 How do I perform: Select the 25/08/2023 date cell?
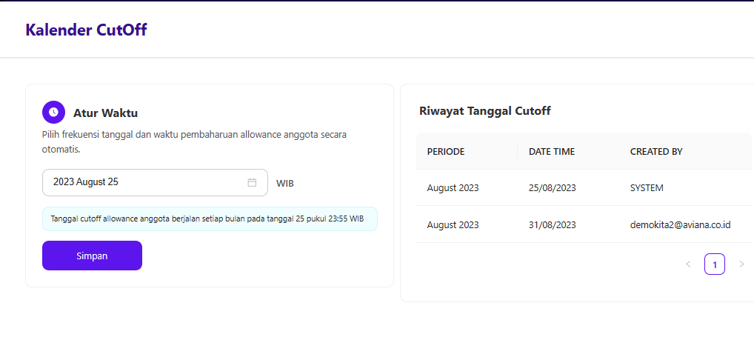coord(552,188)
